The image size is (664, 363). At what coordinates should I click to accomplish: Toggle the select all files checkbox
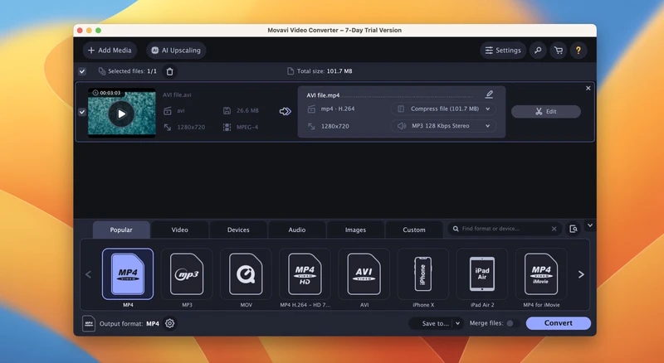(x=82, y=71)
